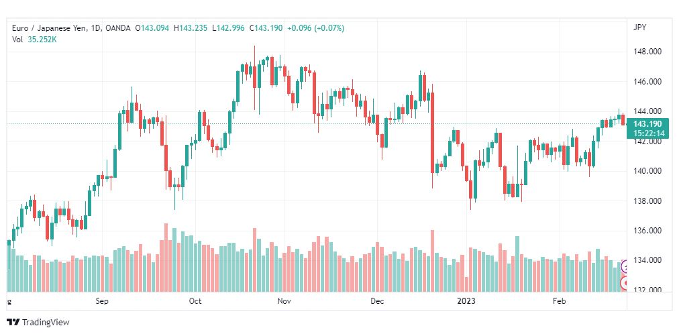
Task: Click the +0.096 (+0.07%) change value
Action: 316,28
